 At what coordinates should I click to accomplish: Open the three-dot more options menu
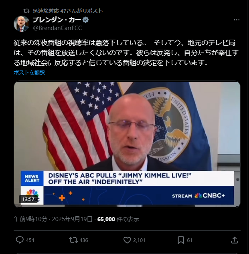coord(237,20)
